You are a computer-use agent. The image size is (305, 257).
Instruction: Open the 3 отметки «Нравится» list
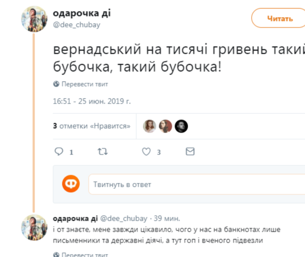92,126
